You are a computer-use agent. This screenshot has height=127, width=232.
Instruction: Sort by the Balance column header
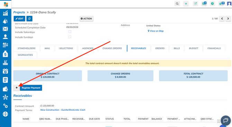click(157, 119)
